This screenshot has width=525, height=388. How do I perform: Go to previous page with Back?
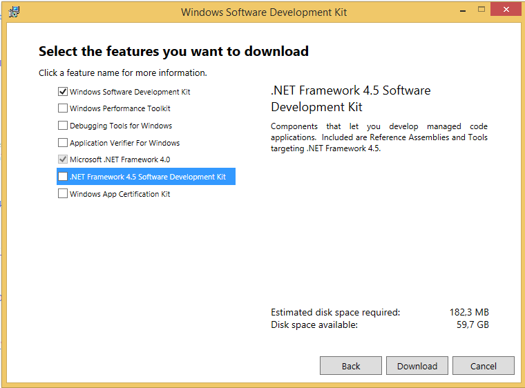[x=350, y=366]
